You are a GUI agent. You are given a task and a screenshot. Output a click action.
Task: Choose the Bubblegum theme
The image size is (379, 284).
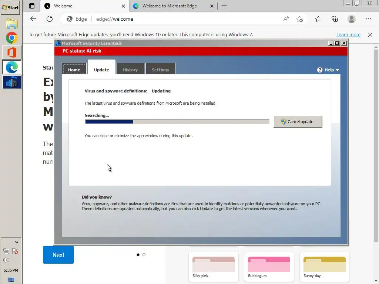269,267
